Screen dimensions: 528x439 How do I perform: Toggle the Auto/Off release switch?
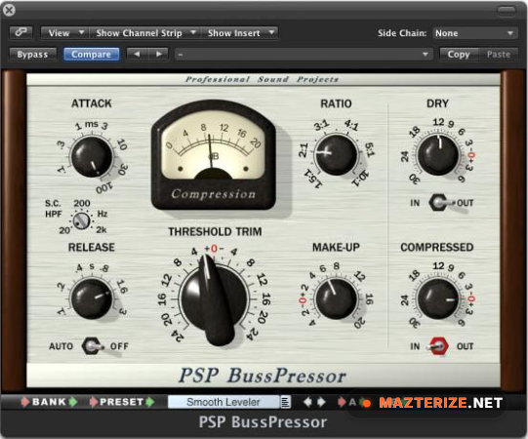pos(92,345)
